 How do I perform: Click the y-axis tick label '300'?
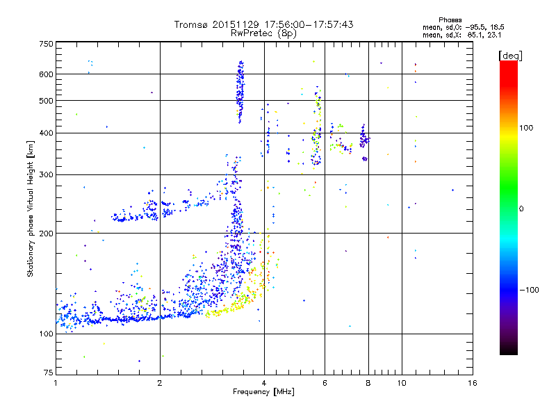[x=46, y=174]
